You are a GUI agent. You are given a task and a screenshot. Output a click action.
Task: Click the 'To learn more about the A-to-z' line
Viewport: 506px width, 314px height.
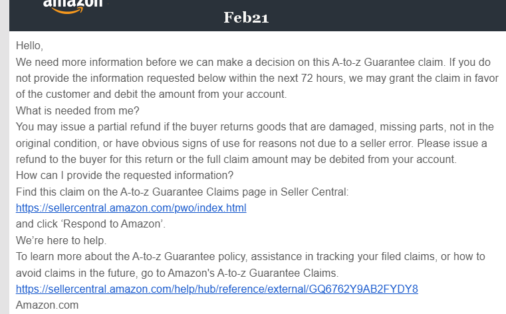pyautogui.click(x=251, y=257)
